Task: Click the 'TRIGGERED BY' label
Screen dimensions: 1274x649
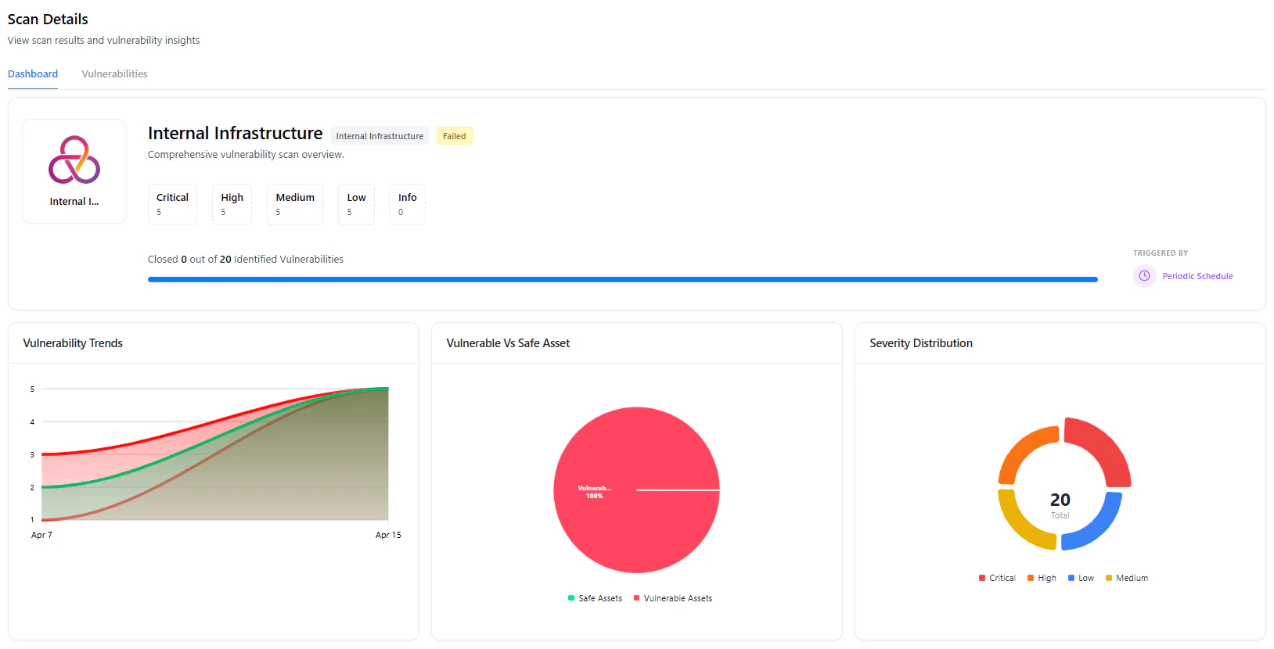Action: [1161, 253]
